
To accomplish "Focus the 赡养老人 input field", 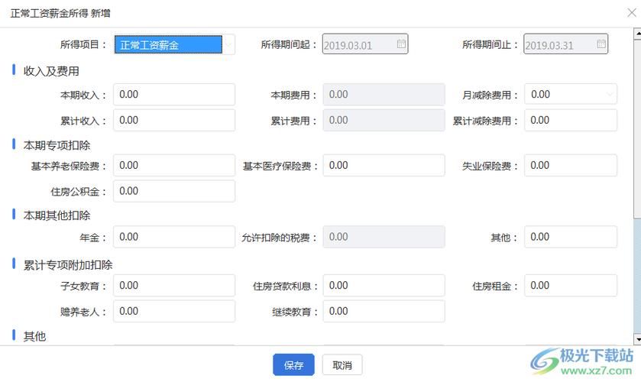I will tap(174, 311).
